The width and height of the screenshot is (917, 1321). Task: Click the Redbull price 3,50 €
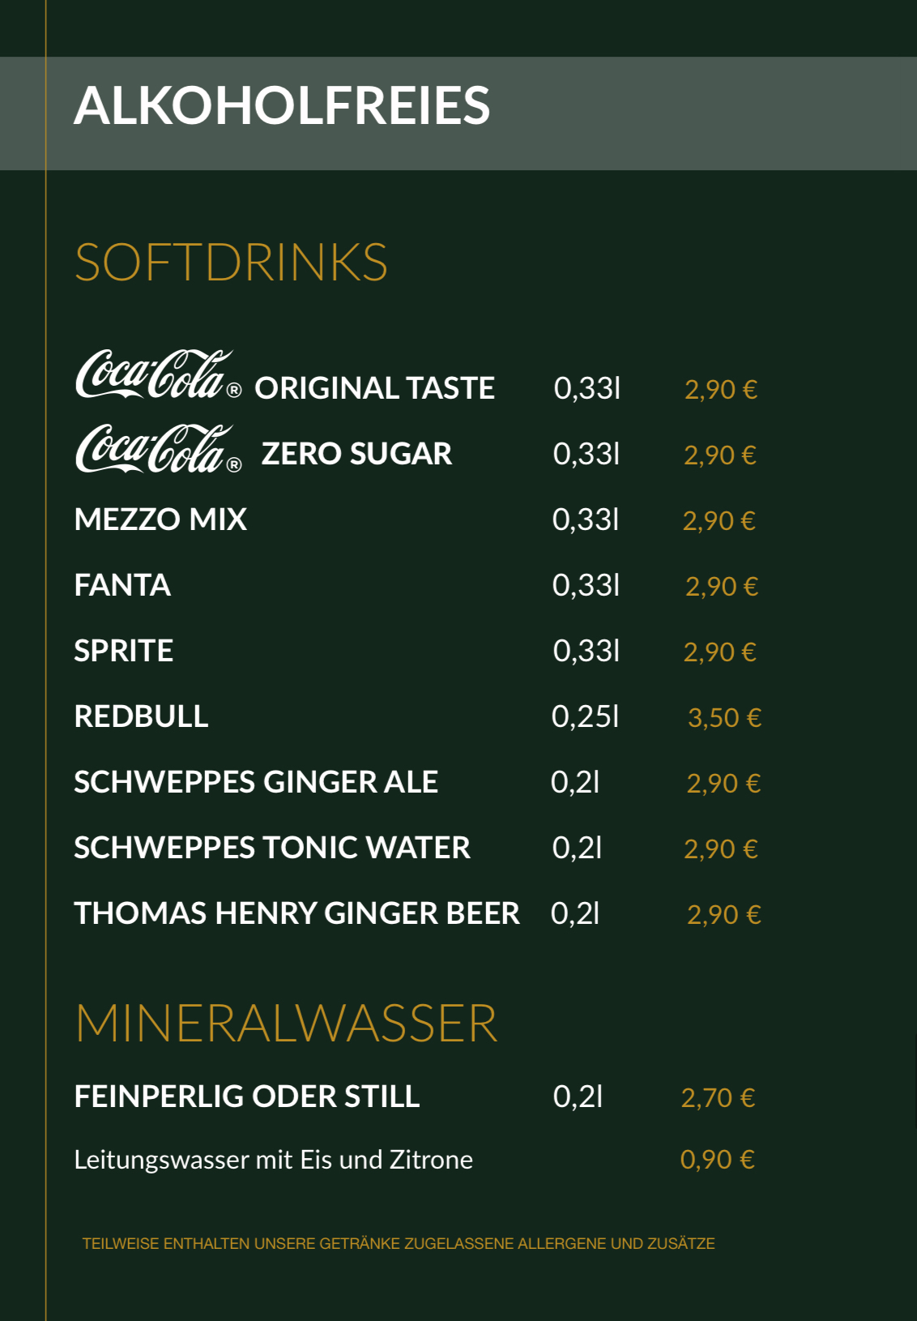click(724, 718)
